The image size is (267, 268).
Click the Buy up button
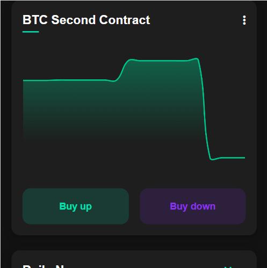(x=76, y=206)
